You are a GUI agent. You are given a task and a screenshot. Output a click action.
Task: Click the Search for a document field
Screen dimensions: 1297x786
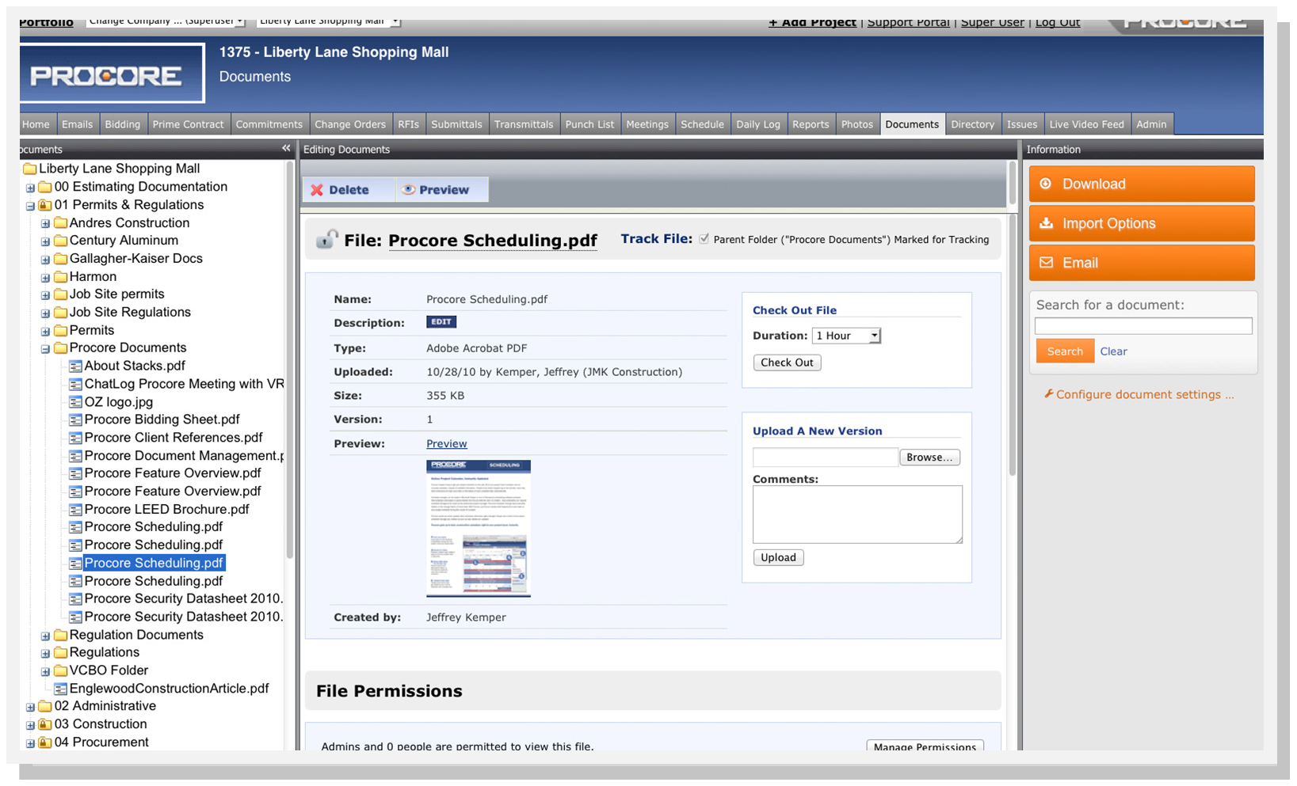(1143, 326)
